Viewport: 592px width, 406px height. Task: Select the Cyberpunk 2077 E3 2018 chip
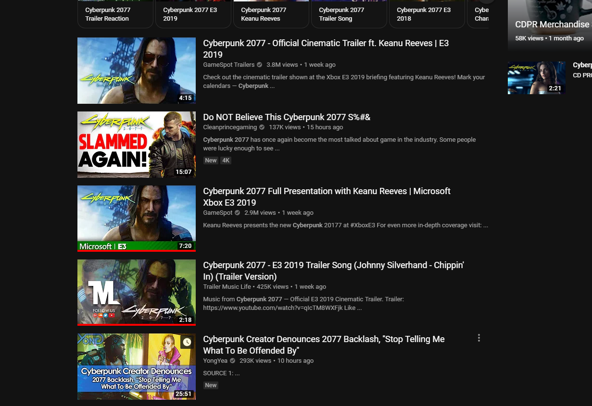tap(427, 14)
